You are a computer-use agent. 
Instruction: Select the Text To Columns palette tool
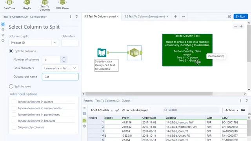coord(45,5)
